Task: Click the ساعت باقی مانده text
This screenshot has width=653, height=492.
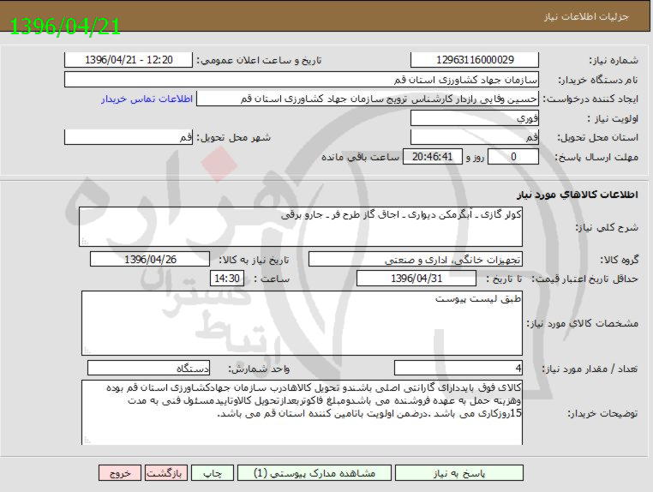Action: click(360, 157)
